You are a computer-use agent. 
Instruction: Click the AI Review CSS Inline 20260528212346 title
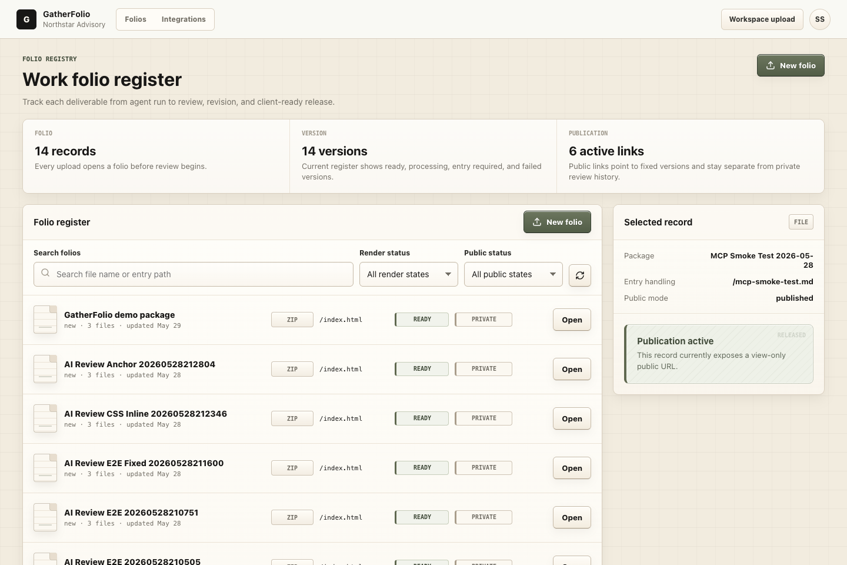point(145,414)
